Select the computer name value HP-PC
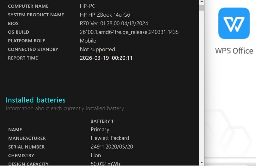 [88, 6]
